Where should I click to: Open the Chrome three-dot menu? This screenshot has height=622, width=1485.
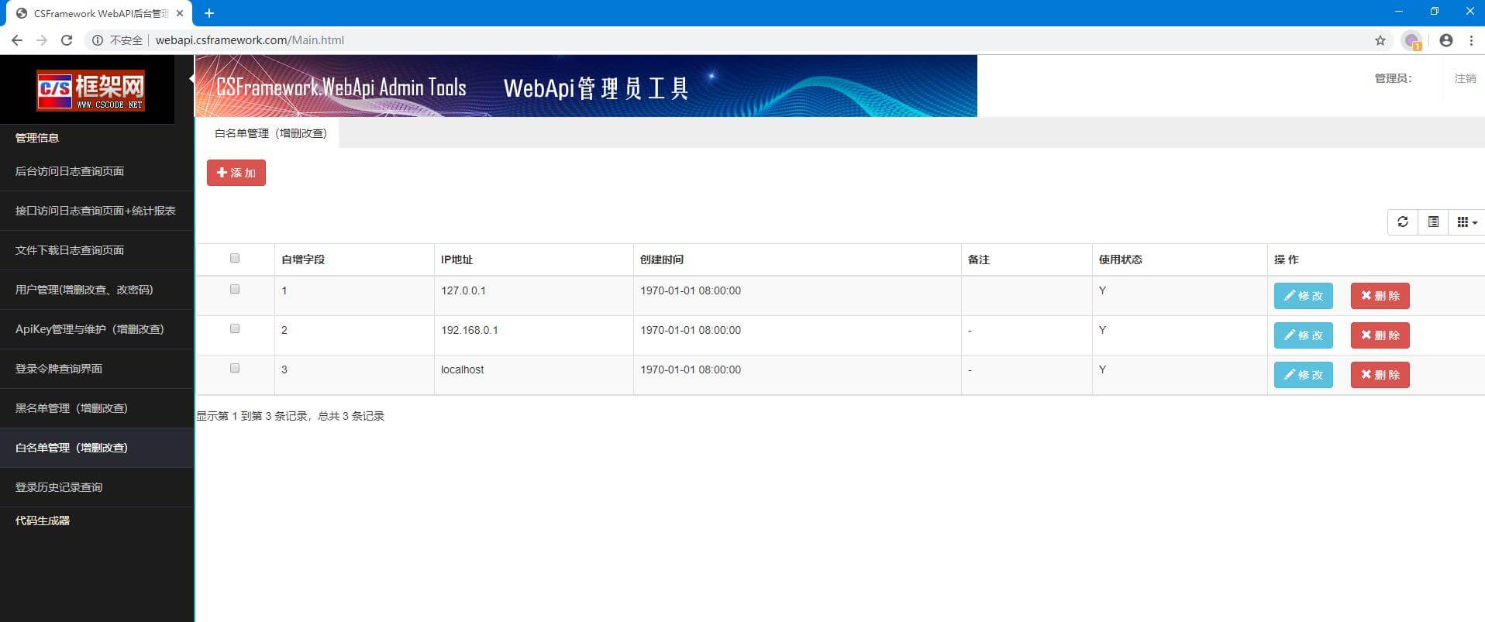click(x=1471, y=40)
